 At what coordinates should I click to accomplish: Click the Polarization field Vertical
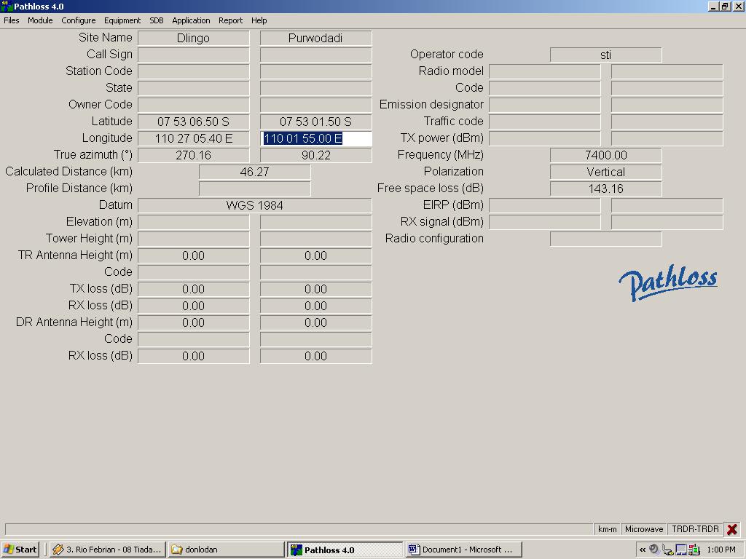(605, 172)
